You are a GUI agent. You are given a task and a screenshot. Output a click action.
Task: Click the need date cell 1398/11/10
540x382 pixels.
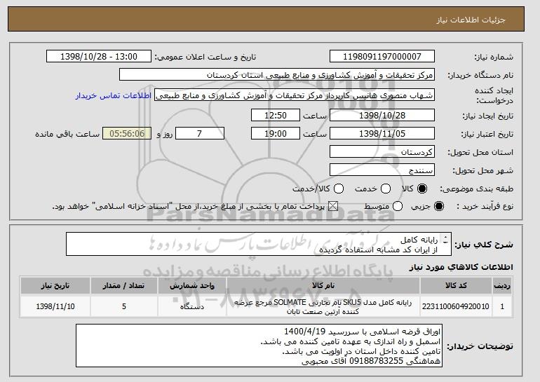point(55,306)
